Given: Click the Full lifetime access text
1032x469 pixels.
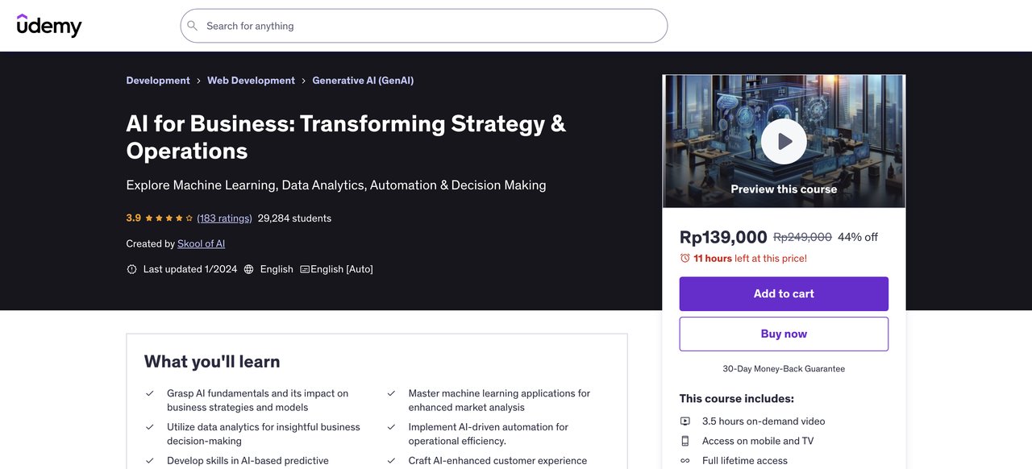Looking at the screenshot, I should click(x=745, y=461).
